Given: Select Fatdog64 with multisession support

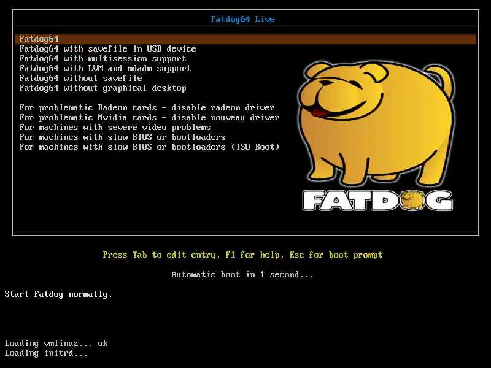Looking at the screenshot, I should (102, 59).
